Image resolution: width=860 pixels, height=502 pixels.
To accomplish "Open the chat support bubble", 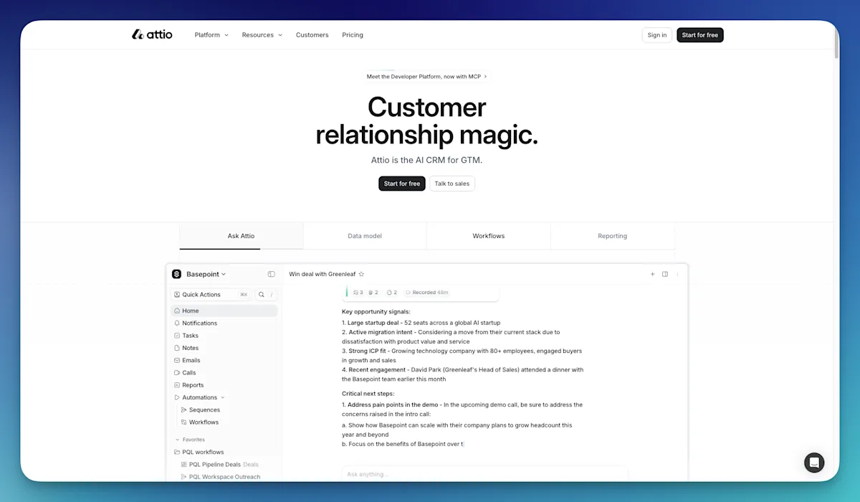I will (814, 463).
